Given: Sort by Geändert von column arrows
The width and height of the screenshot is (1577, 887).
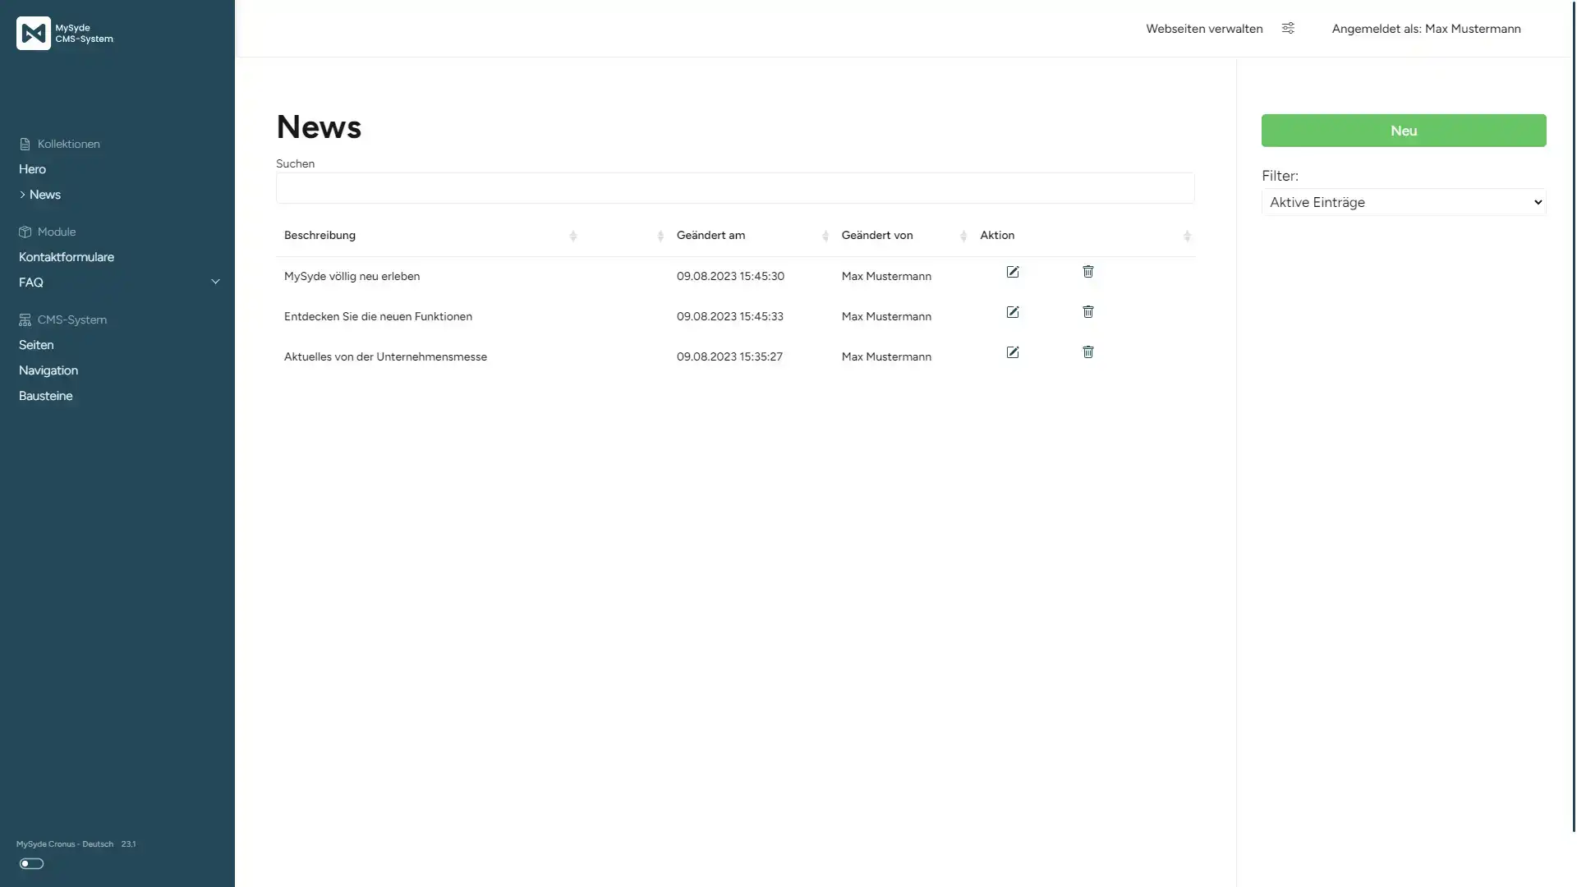Looking at the screenshot, I should click(x=963, y=237).
